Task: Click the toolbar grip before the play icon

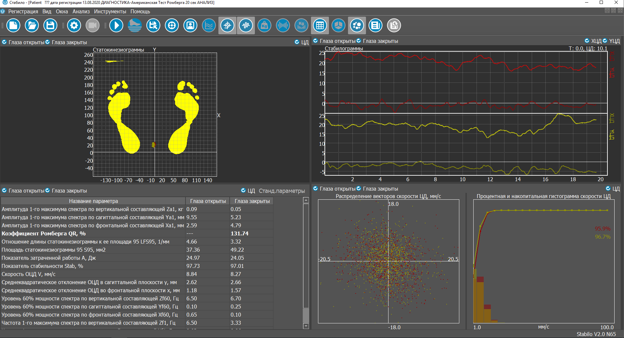Action: [x=105, y=25]
